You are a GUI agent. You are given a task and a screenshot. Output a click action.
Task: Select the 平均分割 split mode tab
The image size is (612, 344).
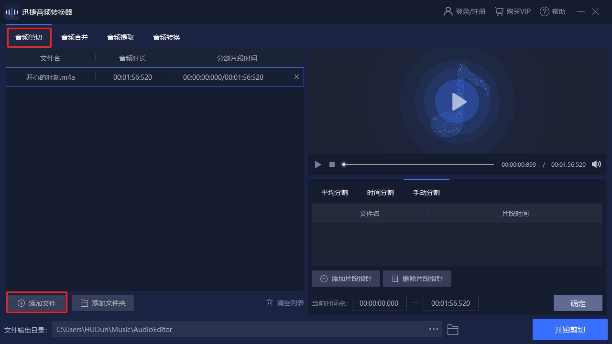click(335, 193)
